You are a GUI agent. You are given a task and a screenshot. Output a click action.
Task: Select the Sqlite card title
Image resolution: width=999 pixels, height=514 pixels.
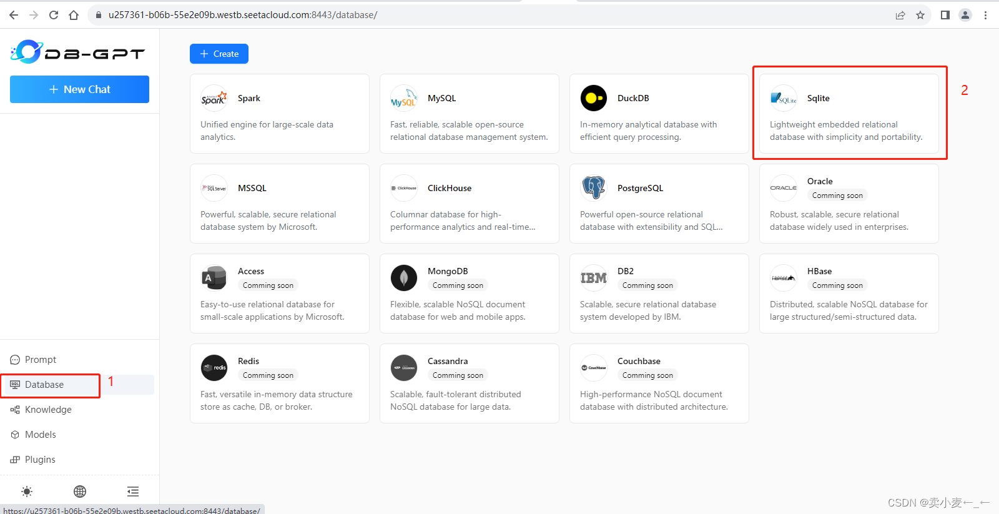[818, 98]
